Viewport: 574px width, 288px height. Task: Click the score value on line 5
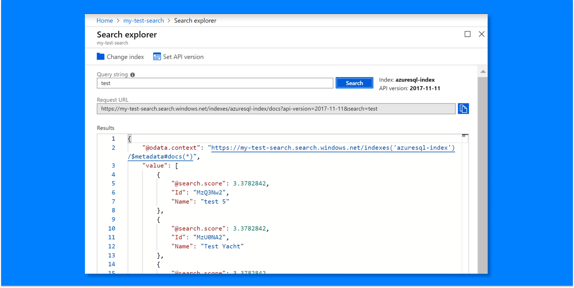pyautogui.click(x=249, y=184)
